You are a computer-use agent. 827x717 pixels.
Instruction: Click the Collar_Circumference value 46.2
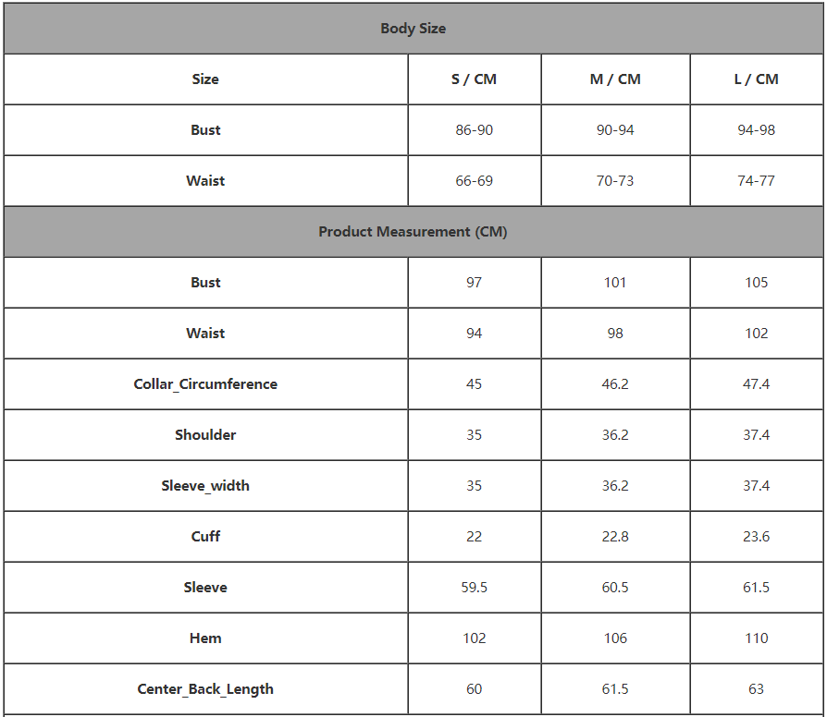[615, 384]
